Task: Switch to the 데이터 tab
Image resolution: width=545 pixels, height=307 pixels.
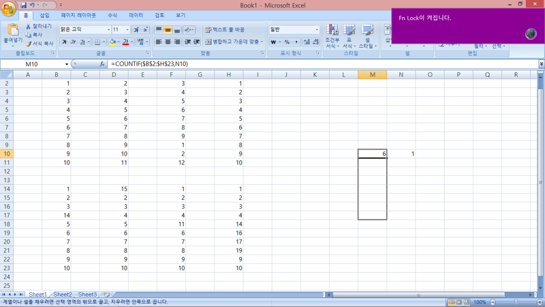Action: point(136,15)
